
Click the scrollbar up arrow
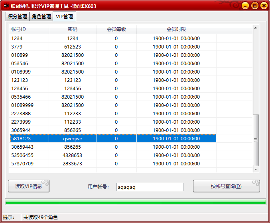coord(256,28)
